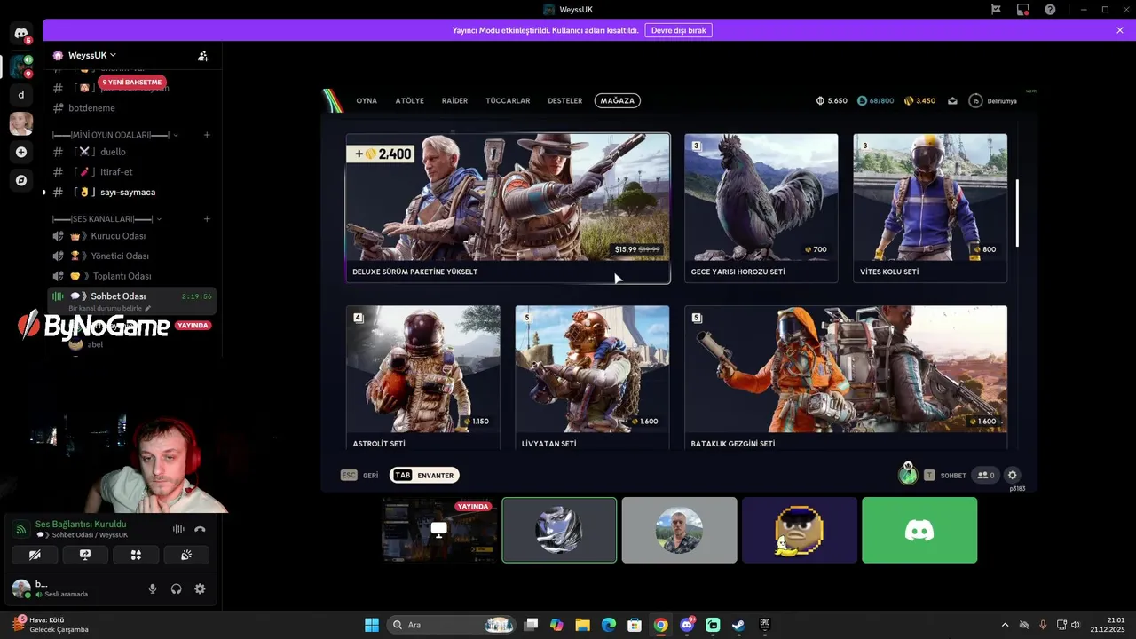Set a channel status 'Bir kanal durumu belirle'
The image size is (1136, 639).
coord(109,308)
